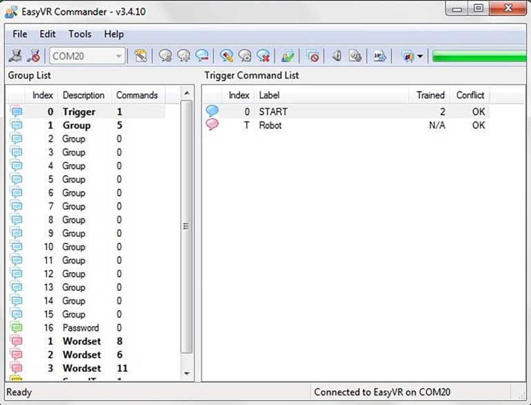This screenshot has width=531, height=405.
Task: Select group index 13 row
Action: [86, 287]
